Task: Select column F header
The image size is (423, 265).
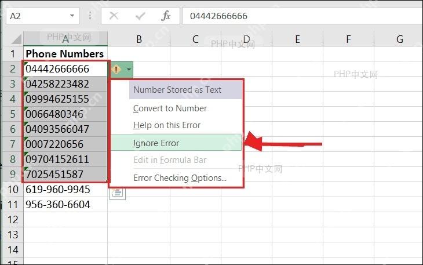Action: point(349,39)
